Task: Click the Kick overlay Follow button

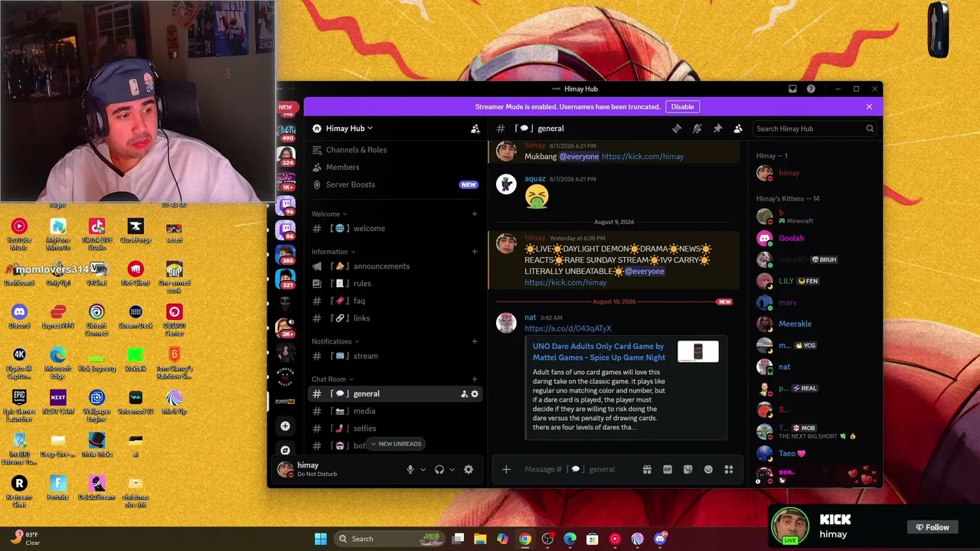Action: click(933, 527)
